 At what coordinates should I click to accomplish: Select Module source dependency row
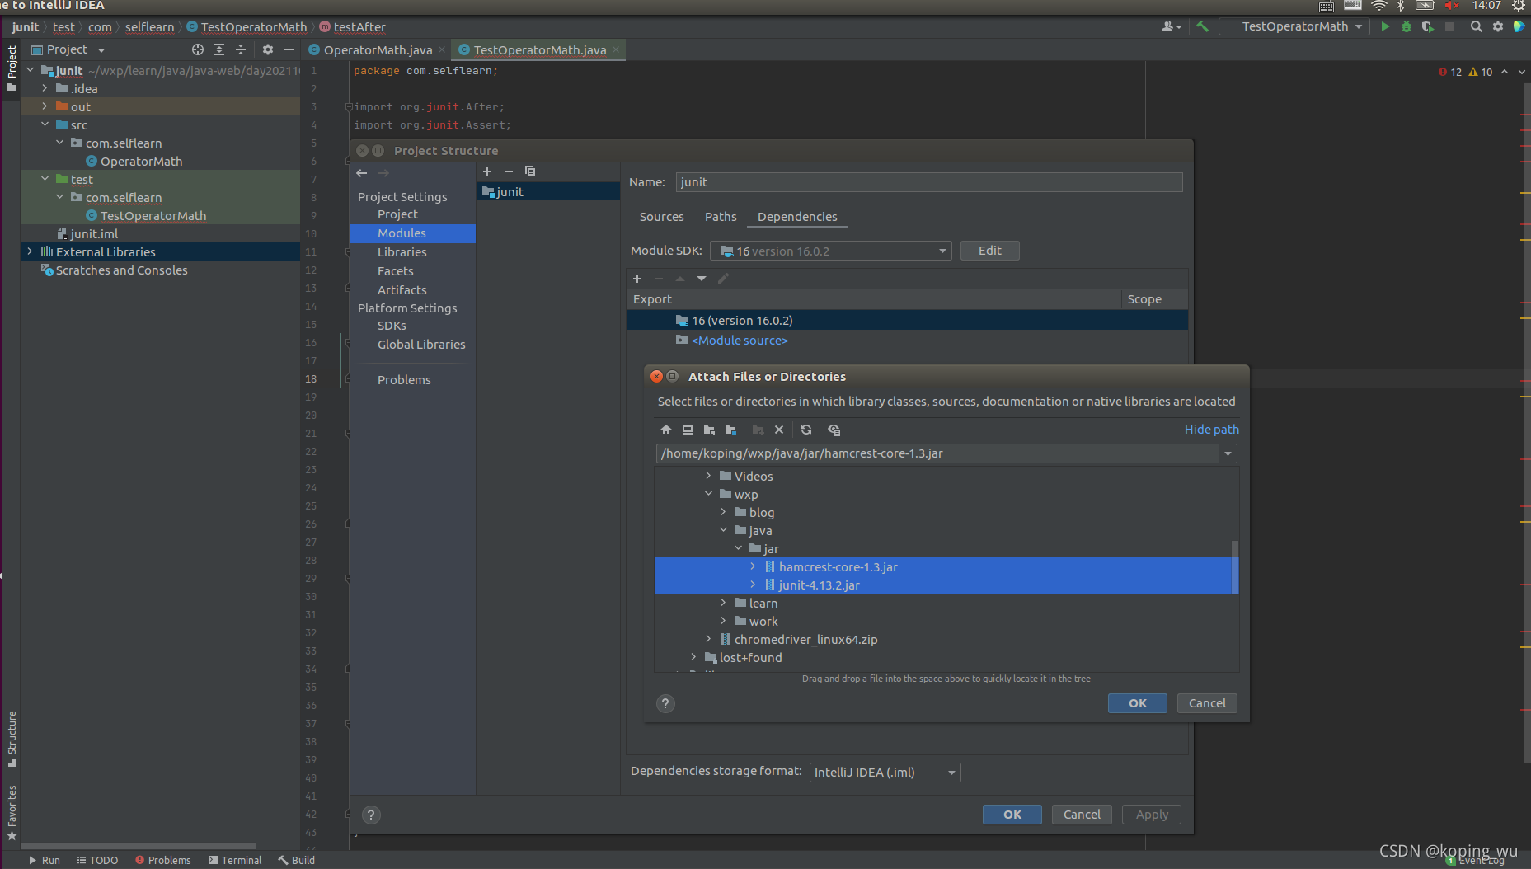point(907,341)
